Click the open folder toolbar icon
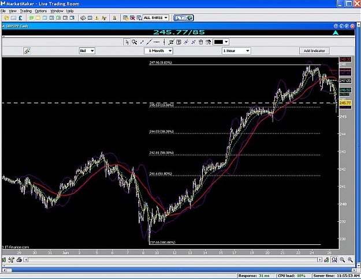Viewport: 361px width, 279px height. 7,18
